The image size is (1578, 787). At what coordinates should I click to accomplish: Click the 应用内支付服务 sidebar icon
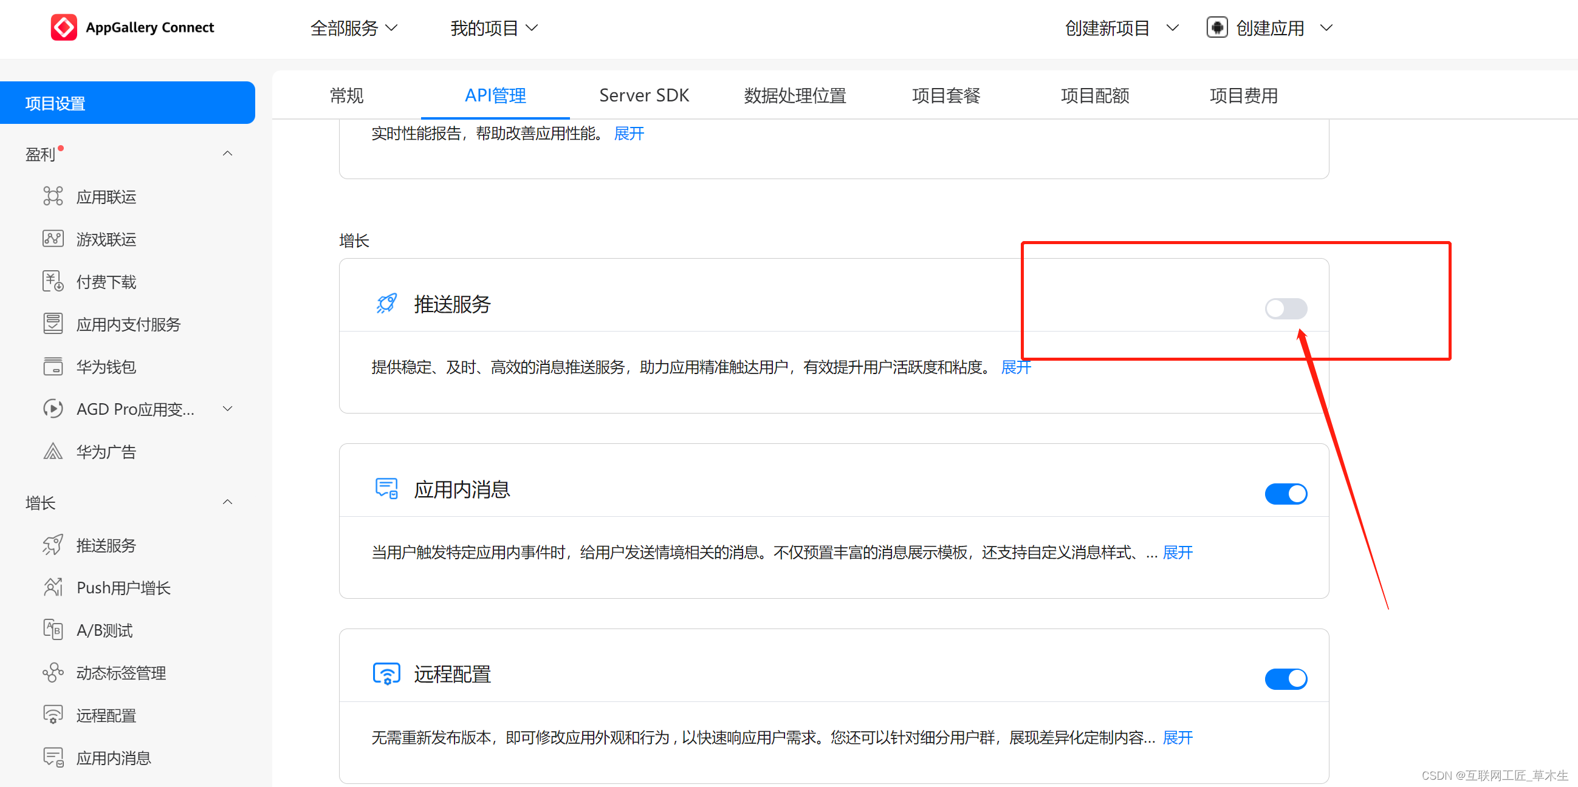pos(53,324)
